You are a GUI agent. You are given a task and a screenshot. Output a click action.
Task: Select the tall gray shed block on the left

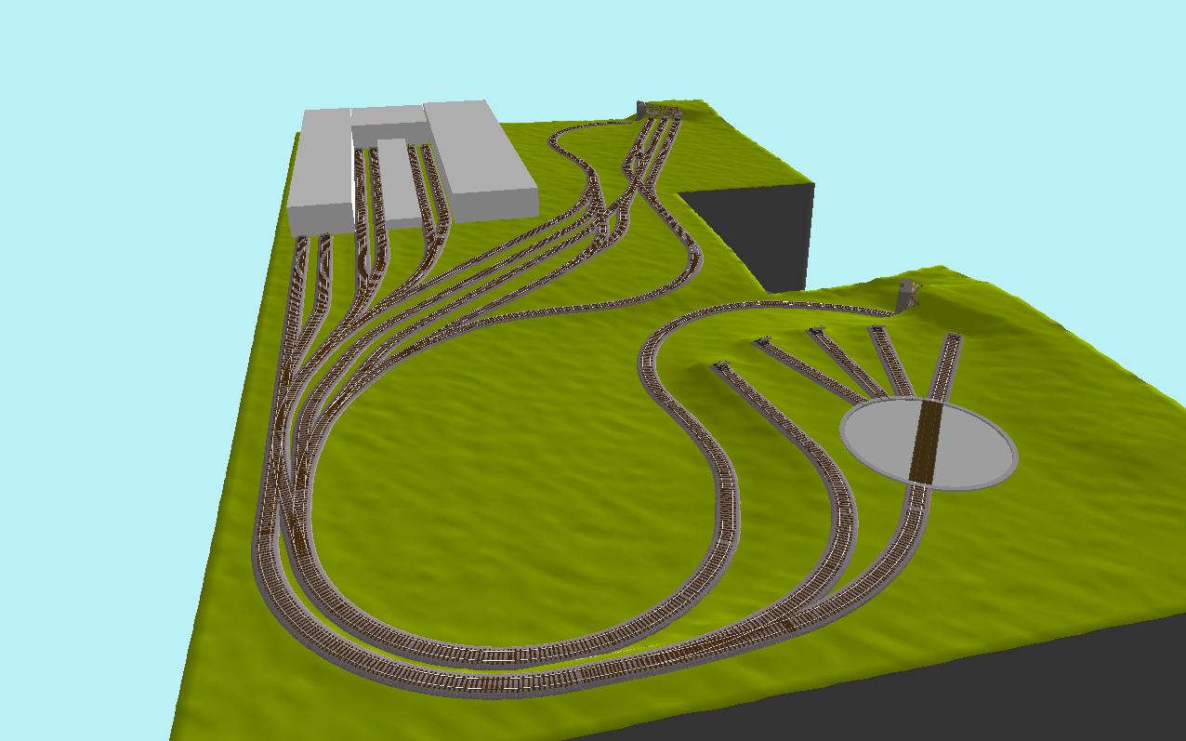321,171
